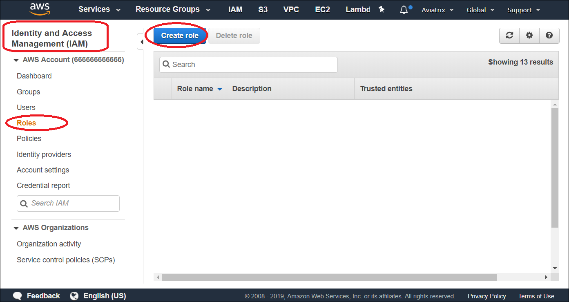Refresh the roles list
569x302 pixels.
pyautogui.click(x=509, y=36)
